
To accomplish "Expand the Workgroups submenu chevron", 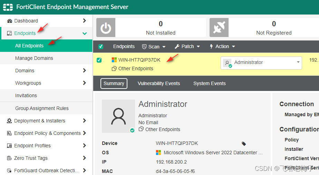I will 85,83.
